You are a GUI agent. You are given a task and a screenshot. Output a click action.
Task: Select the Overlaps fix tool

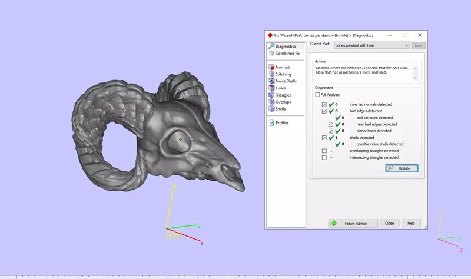coord(283,102)
